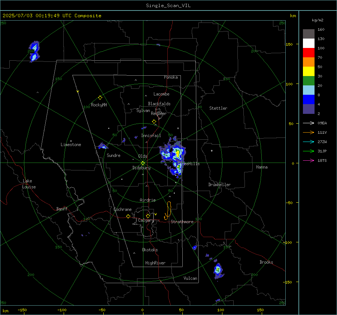Pick the purple 2-4 legend color
Image resolution: width=337 pixels, height=315 pixels.
tap(309, 109)
